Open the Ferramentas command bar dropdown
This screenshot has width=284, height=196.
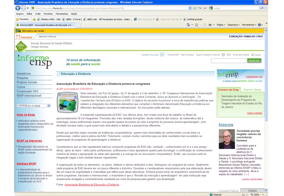(x=249, y=25)
